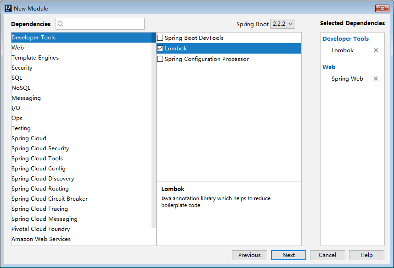Viewport: 394px width, 268px height.
Task: Open the Spring Boot version dropdown
Action: coord(283,24)
